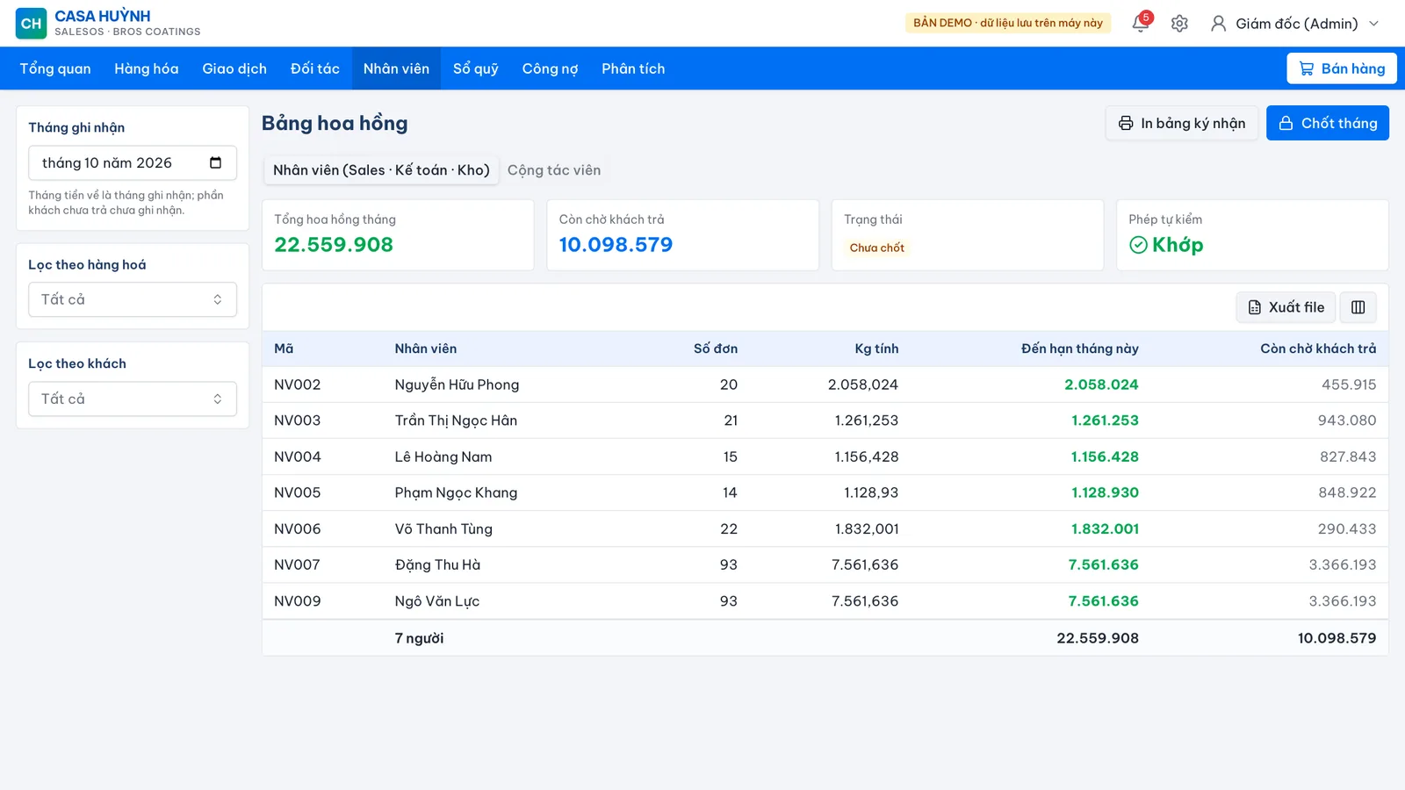This screenshot has height=790, width=1405.
Task: Go to the Tổng quan menu
Action: click(55, 68)
